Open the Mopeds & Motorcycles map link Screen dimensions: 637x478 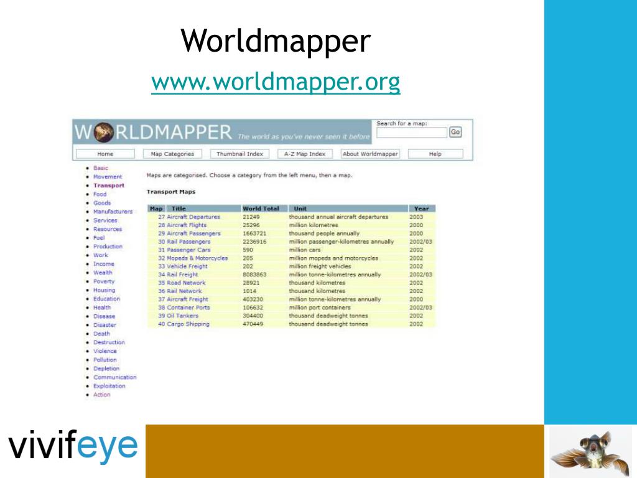[x=197, y=258]
